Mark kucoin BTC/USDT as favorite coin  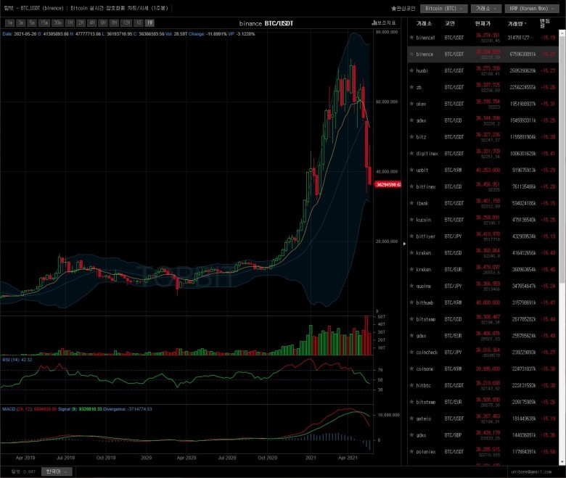coord(411,220)
